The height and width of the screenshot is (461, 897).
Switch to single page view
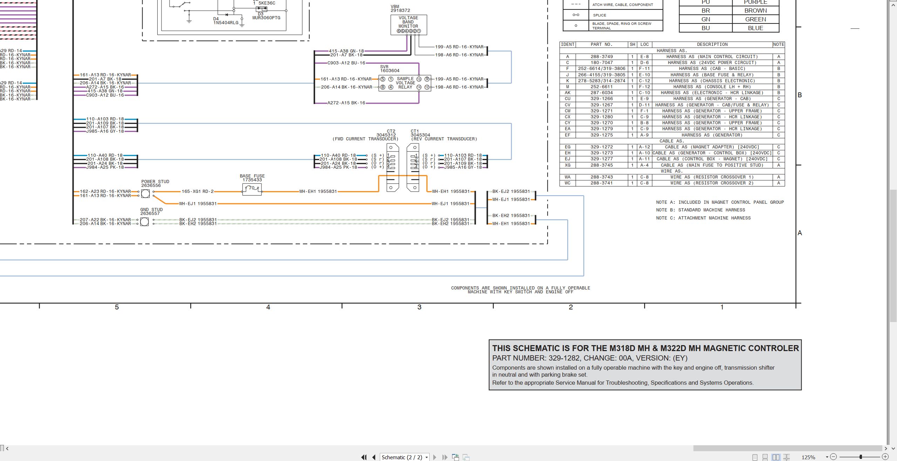point(755,457)
